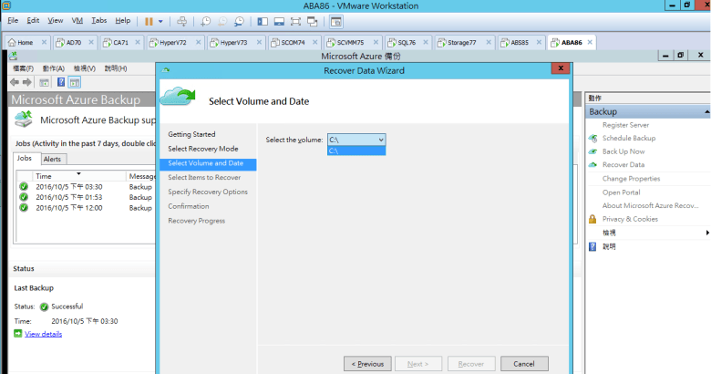Open the View details link

[x=43, y=334]
